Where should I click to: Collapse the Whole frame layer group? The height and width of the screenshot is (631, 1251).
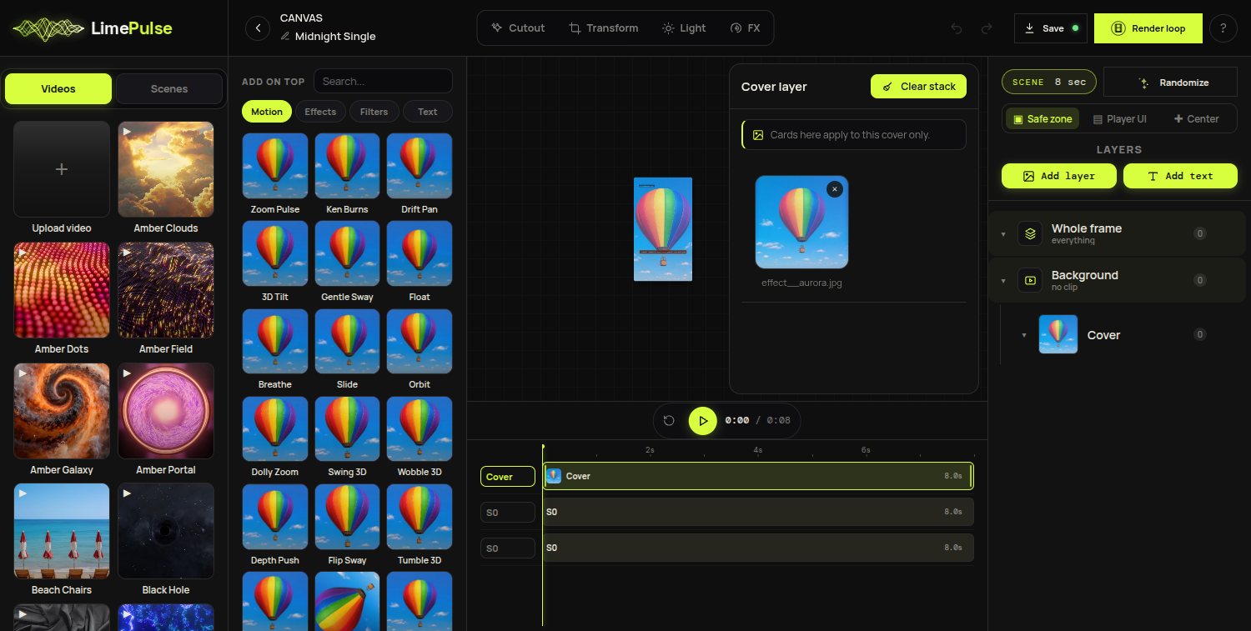(x=1003, y=234)
